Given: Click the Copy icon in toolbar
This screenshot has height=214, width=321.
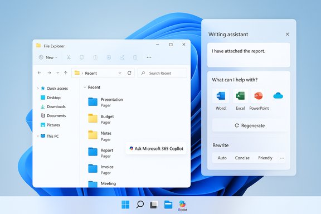Looking at the screenshot, I should [81, 57].
